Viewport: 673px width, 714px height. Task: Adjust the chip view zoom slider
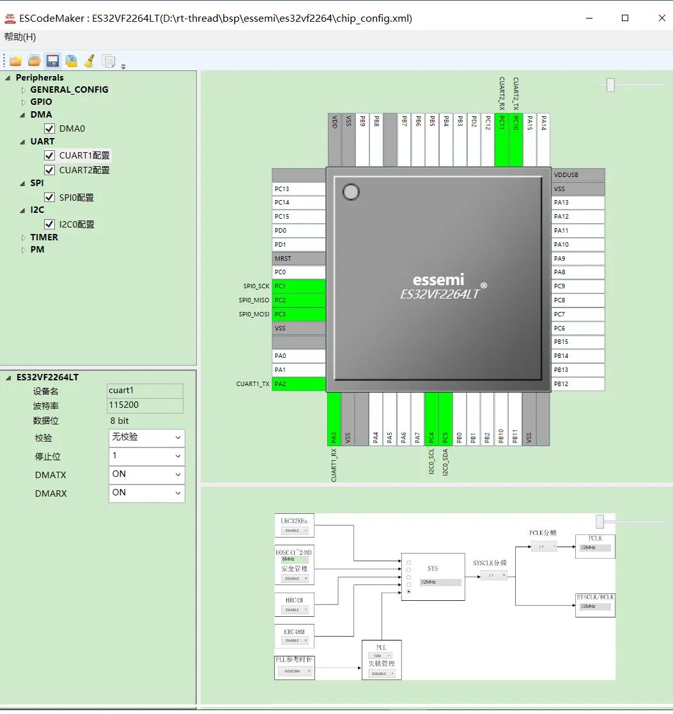click(x=610, y=85)
